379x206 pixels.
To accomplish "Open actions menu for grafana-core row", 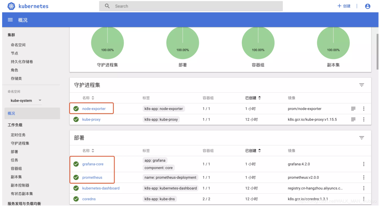I will (363, 164).
